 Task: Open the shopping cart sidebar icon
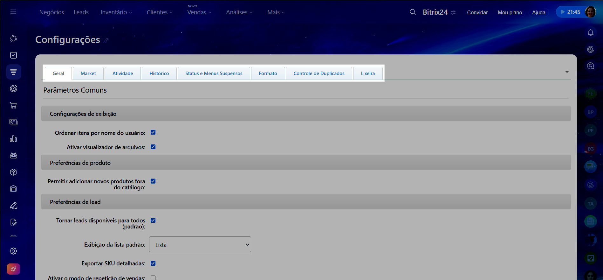[13, 105]
